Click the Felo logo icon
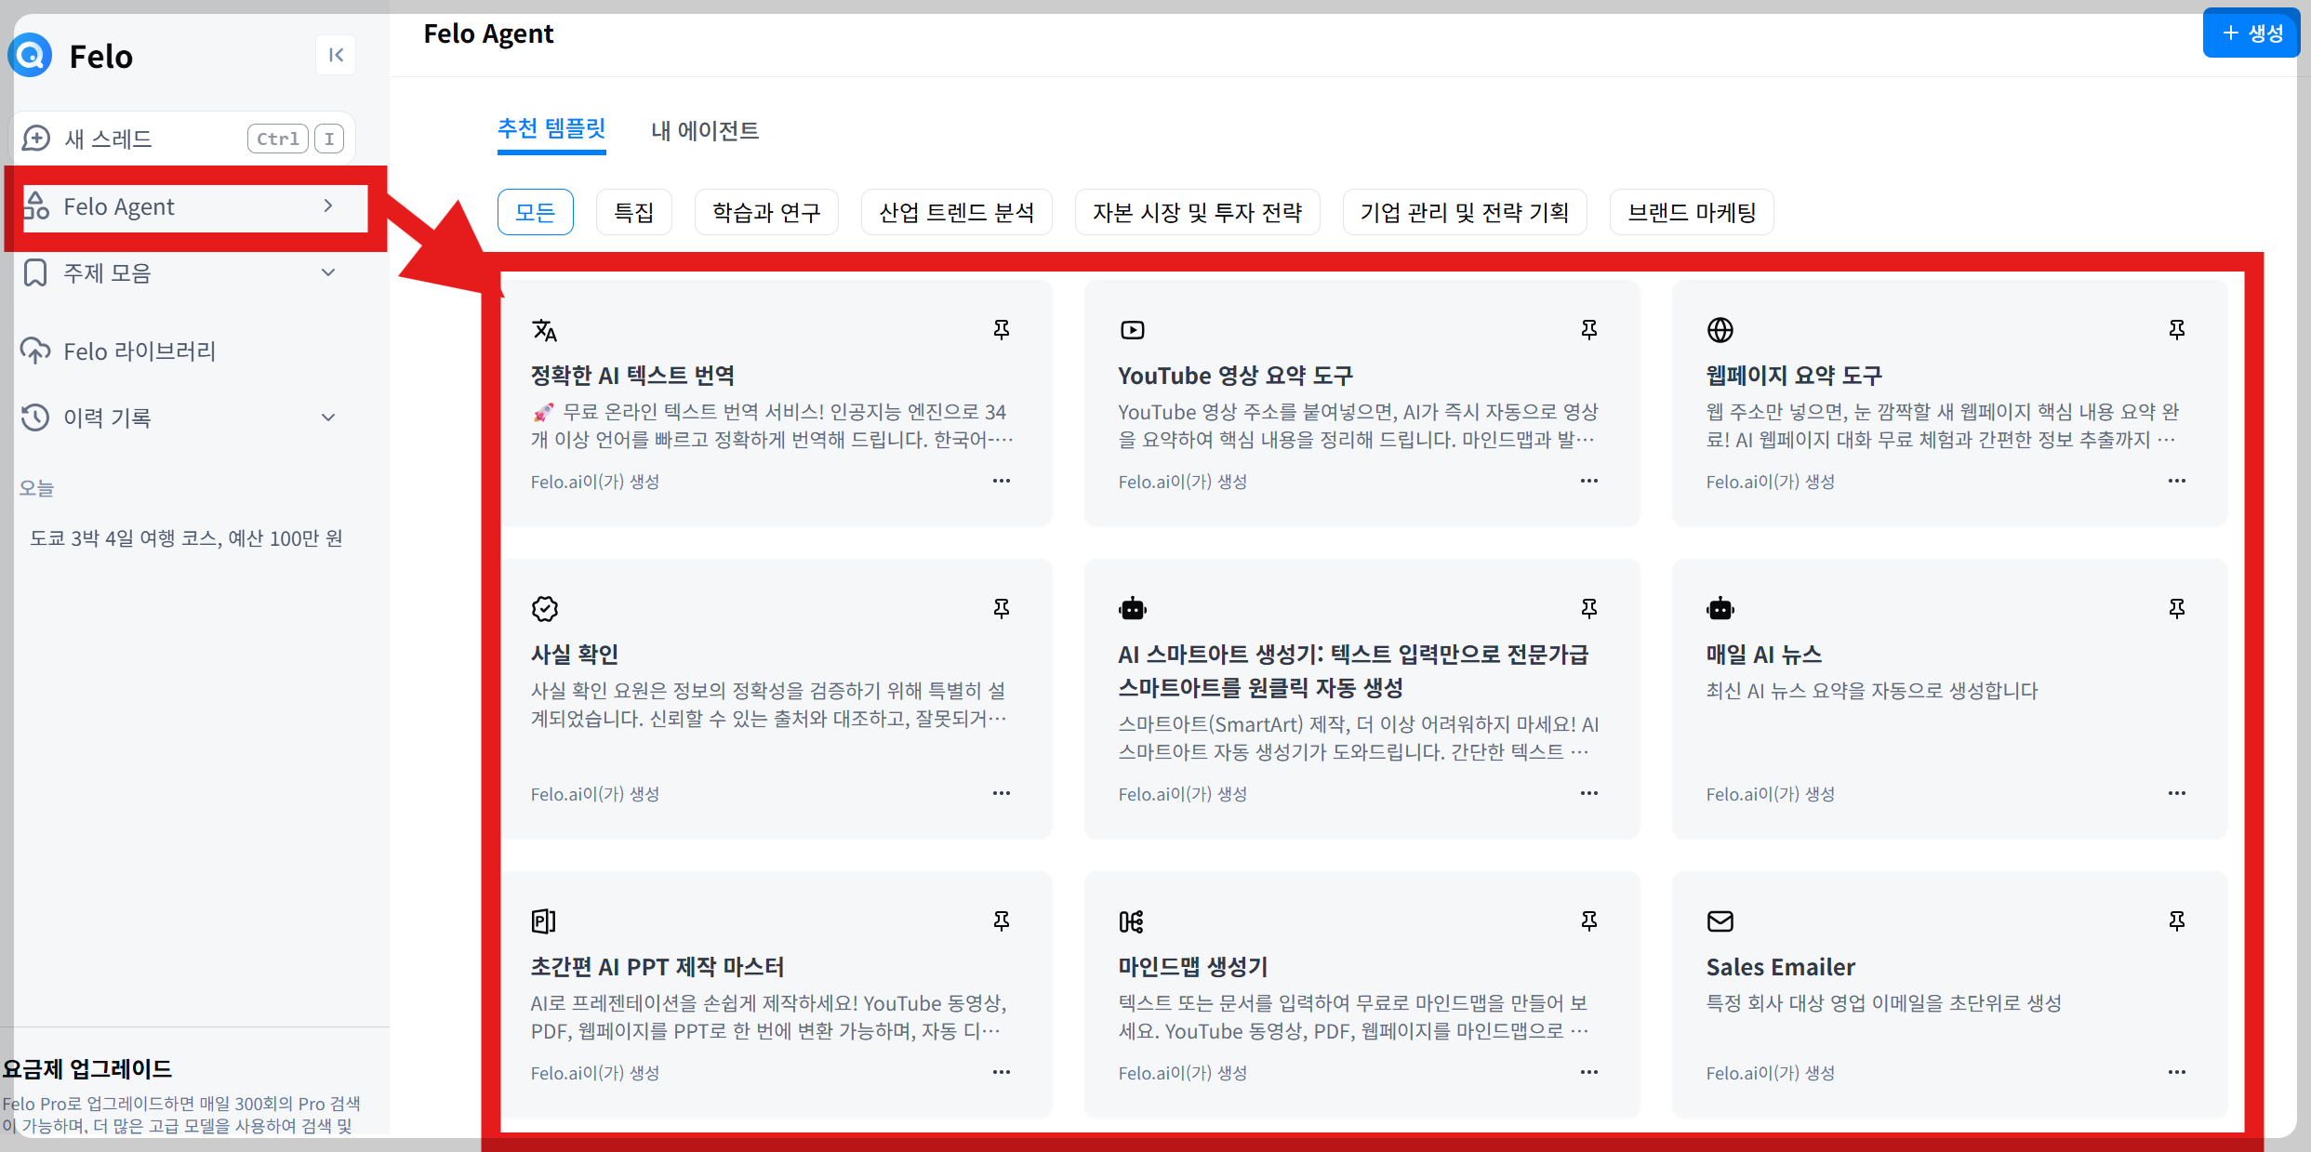The image size is (2311, 1152). click(x=31, y=56)
